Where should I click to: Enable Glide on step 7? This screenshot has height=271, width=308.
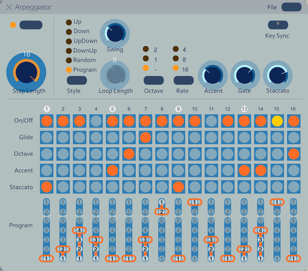(x=145, y=137)
